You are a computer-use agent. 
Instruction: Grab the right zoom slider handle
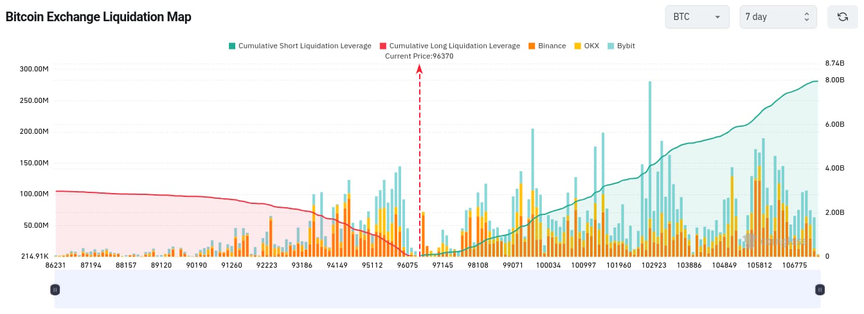click(820, 290)
